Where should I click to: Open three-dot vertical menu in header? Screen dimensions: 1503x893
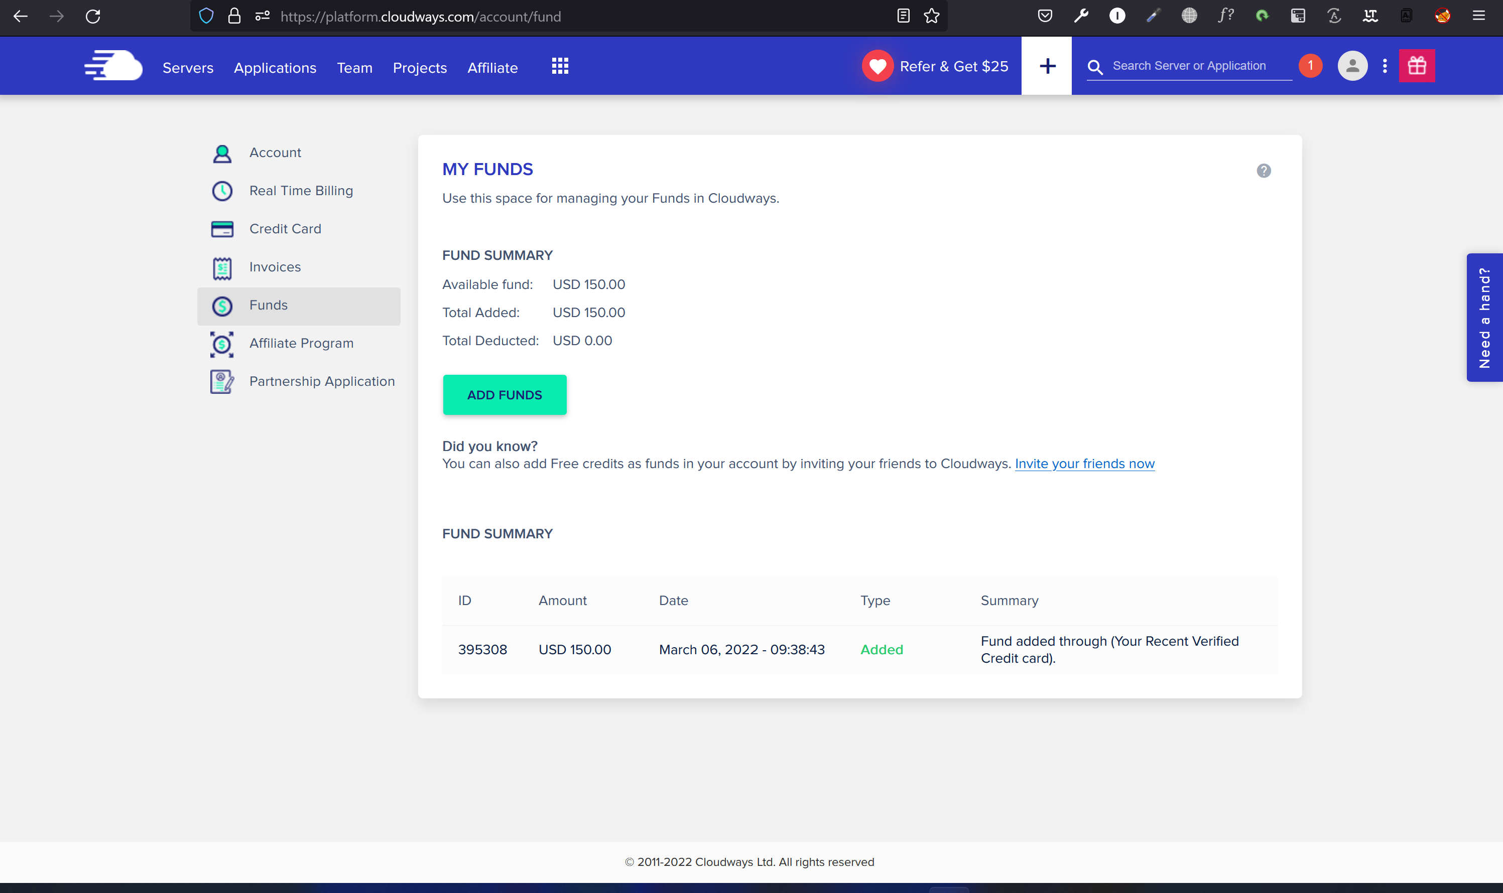1385,66
